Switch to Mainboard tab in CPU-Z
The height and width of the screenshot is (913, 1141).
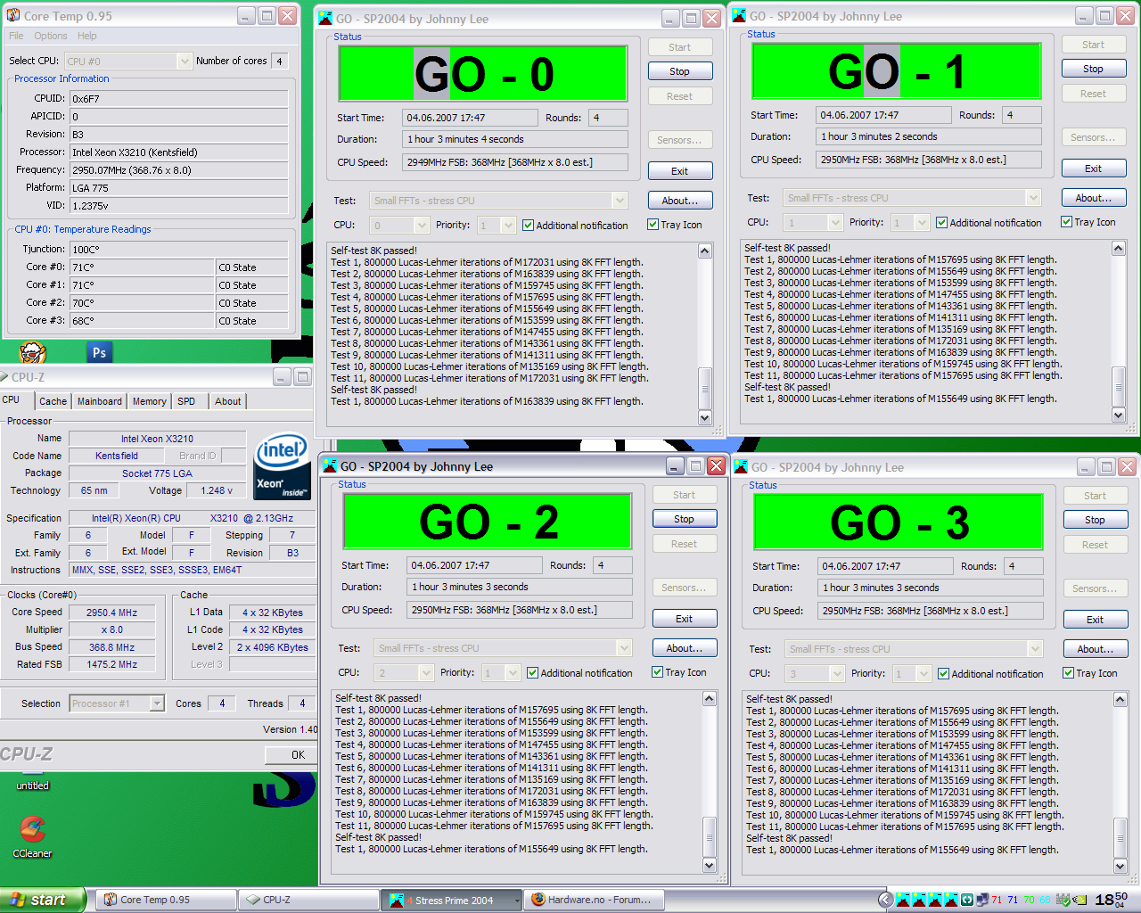(x=100, y=401)
